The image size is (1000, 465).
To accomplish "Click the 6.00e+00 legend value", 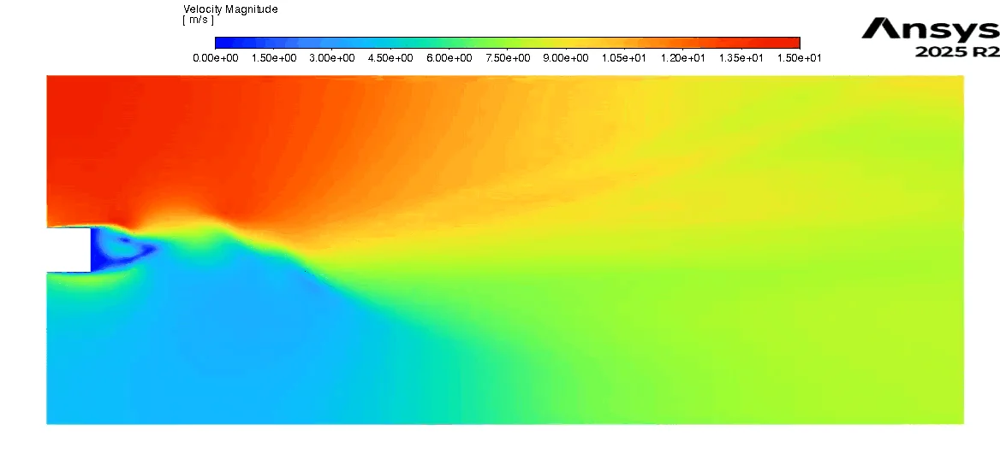I will click(x=449, y=58).
